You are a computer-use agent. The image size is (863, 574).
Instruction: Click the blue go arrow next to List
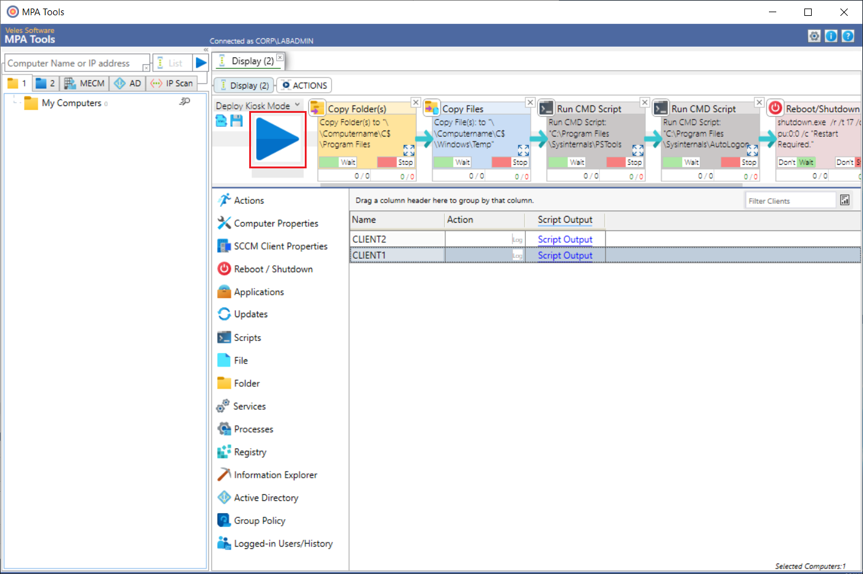coord(201,63)
